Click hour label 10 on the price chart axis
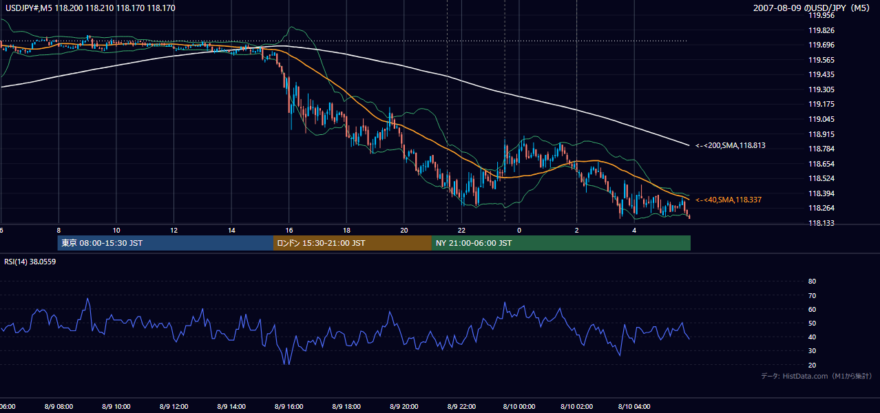The image size is (880, 413). coord(116,230)
